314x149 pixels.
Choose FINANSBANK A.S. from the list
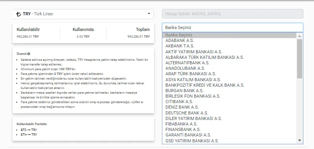[229, 129]
